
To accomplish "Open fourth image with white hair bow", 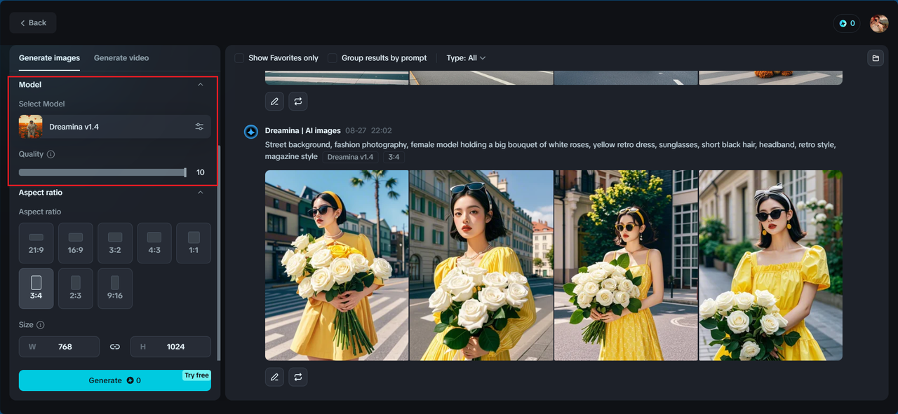I will (x=770, y=265).
